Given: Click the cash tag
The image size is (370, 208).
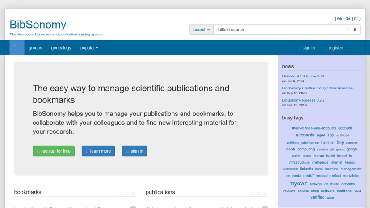Looking at the screenshot, I should click(290, 149).
